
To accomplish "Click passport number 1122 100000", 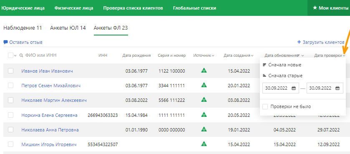I will 171,71.
